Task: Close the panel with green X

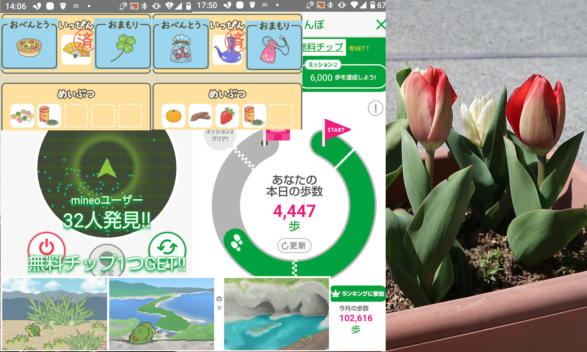Action: point(380,25)
